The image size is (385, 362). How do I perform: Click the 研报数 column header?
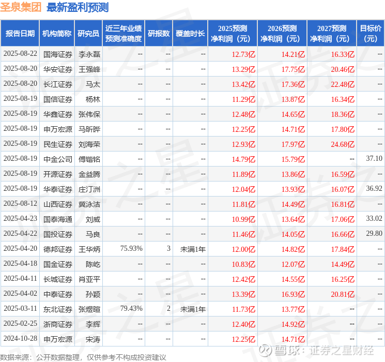pos(159,34)
